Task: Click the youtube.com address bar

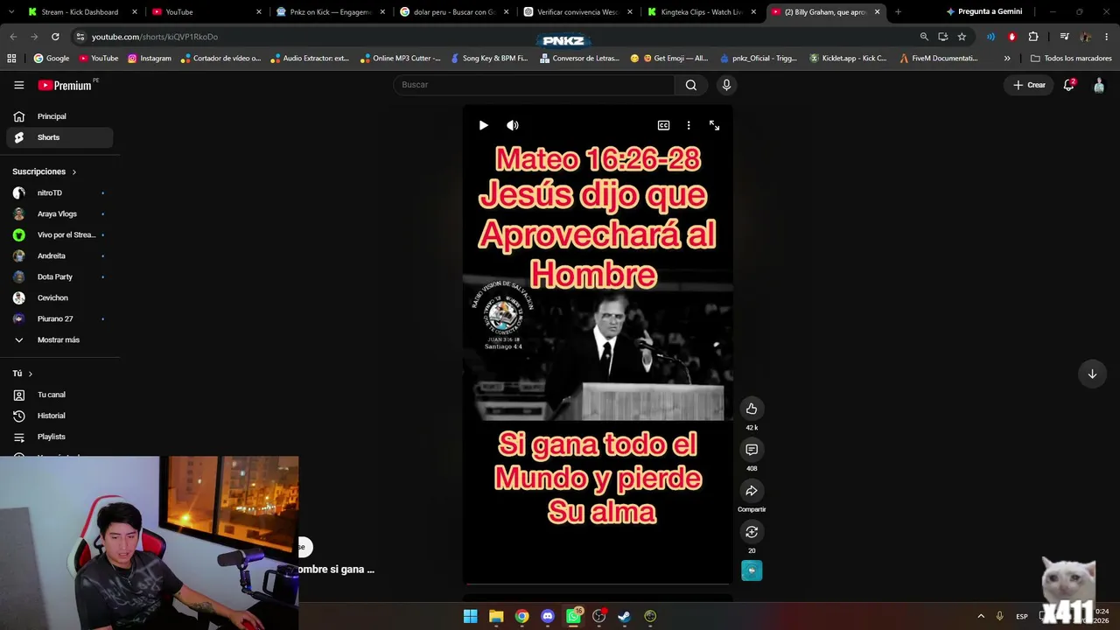Action: 490,37
